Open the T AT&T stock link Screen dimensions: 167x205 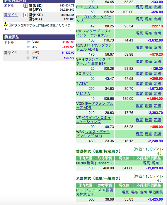tap(83, 84)
